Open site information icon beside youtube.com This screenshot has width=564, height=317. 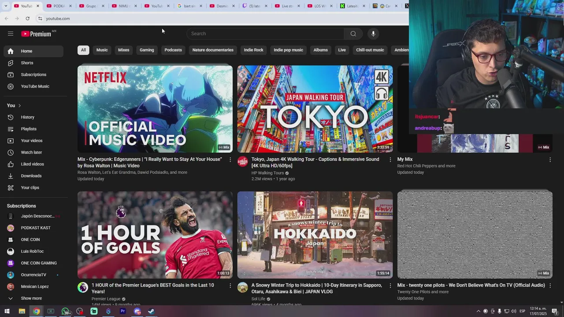[x=40, y=18]
